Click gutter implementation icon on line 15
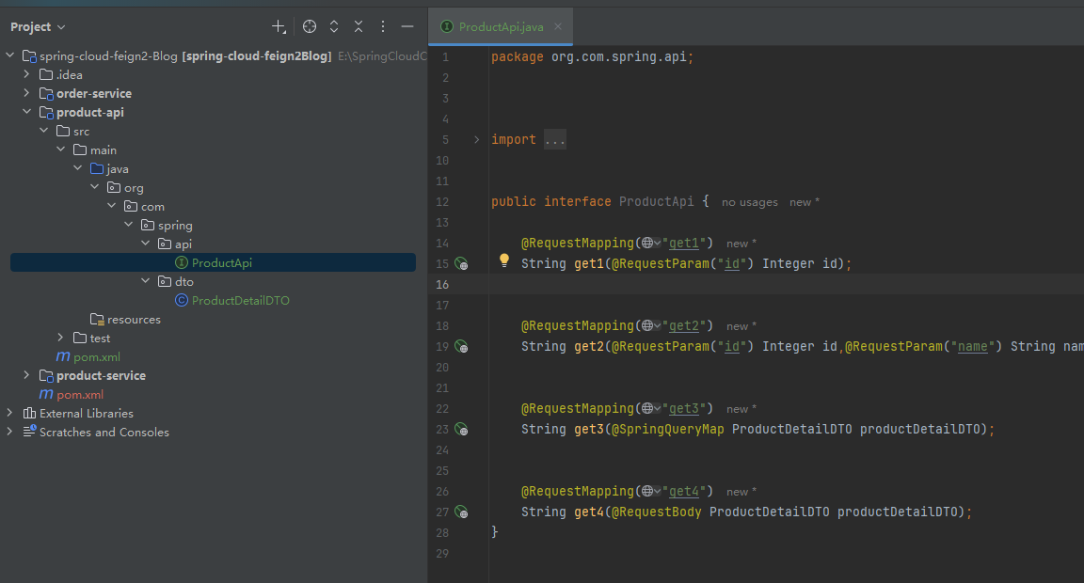Viewport: 1084px width, 583px height. (461, 264)
